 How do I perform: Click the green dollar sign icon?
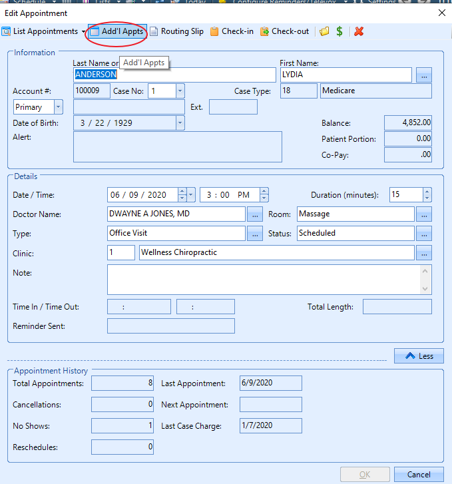click(x=339, y=31)
